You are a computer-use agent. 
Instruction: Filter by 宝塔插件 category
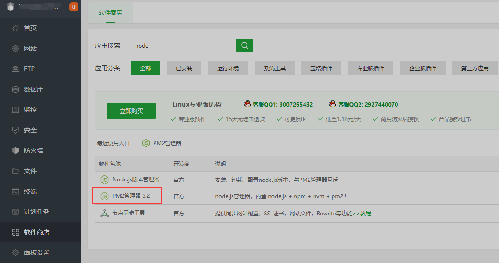coord(321,68)
